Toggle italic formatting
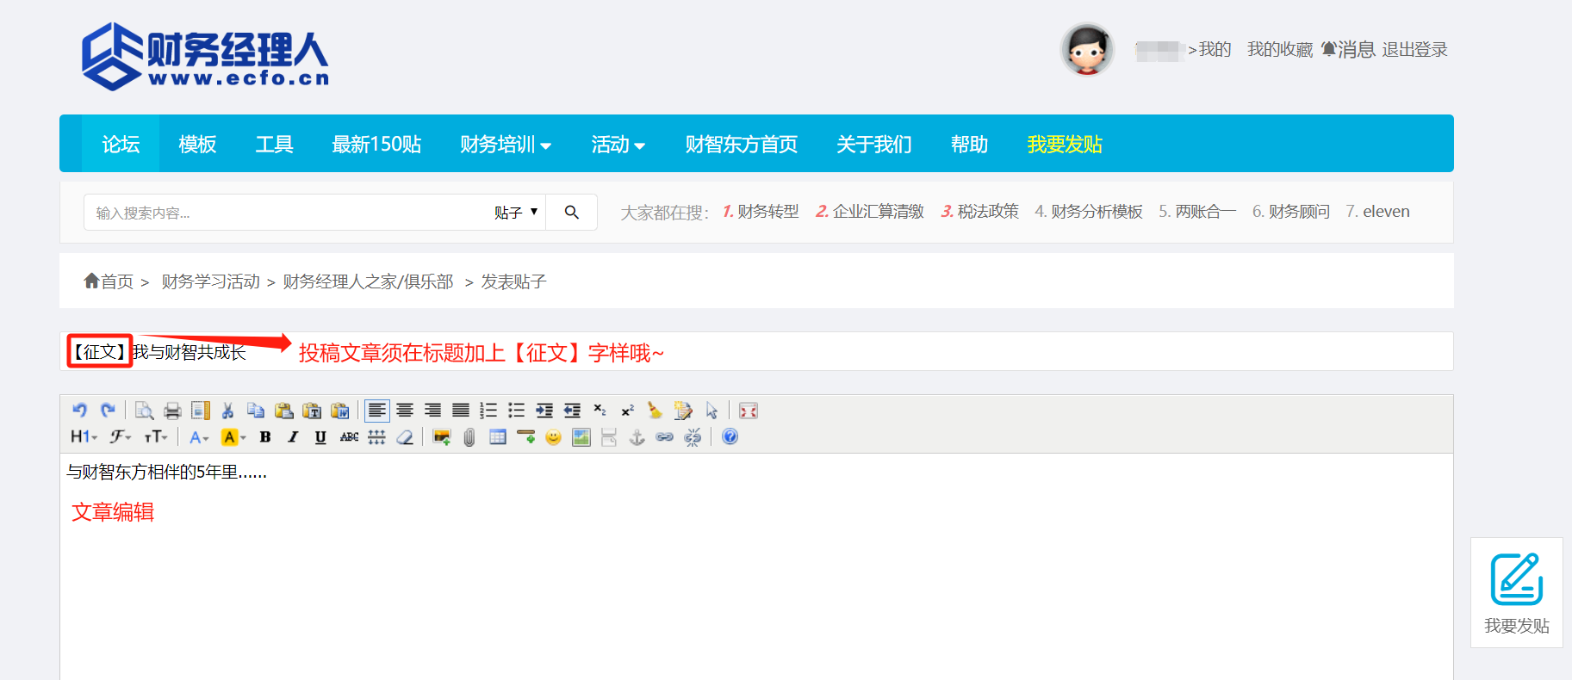Viewport: 1572px width, 680px height. pyautogui.click(x=293, y=437)
